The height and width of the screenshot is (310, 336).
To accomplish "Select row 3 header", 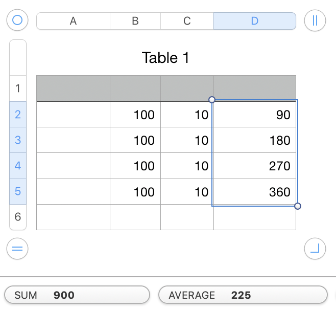I will coord(18,140).
